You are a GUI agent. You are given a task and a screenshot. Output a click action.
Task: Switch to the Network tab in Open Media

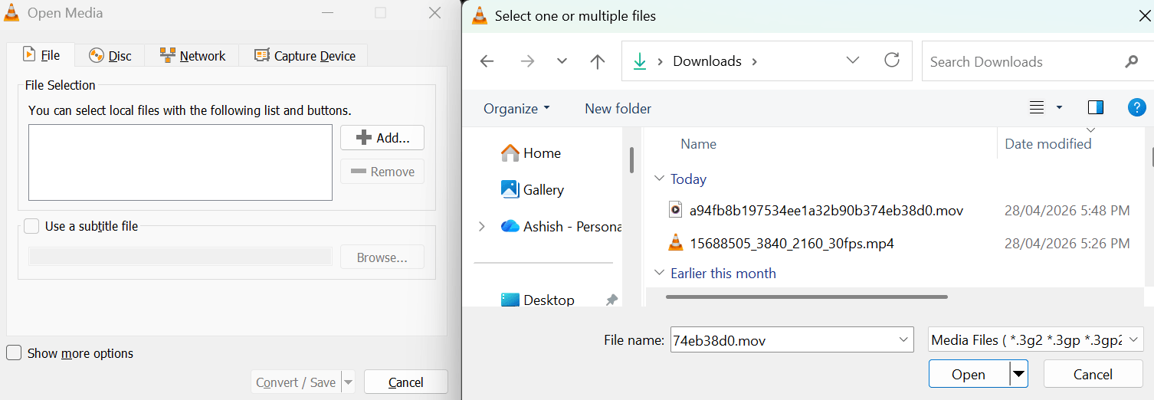[x=192, y=56]
